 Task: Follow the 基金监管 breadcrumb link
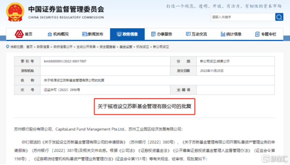point(126,47)
